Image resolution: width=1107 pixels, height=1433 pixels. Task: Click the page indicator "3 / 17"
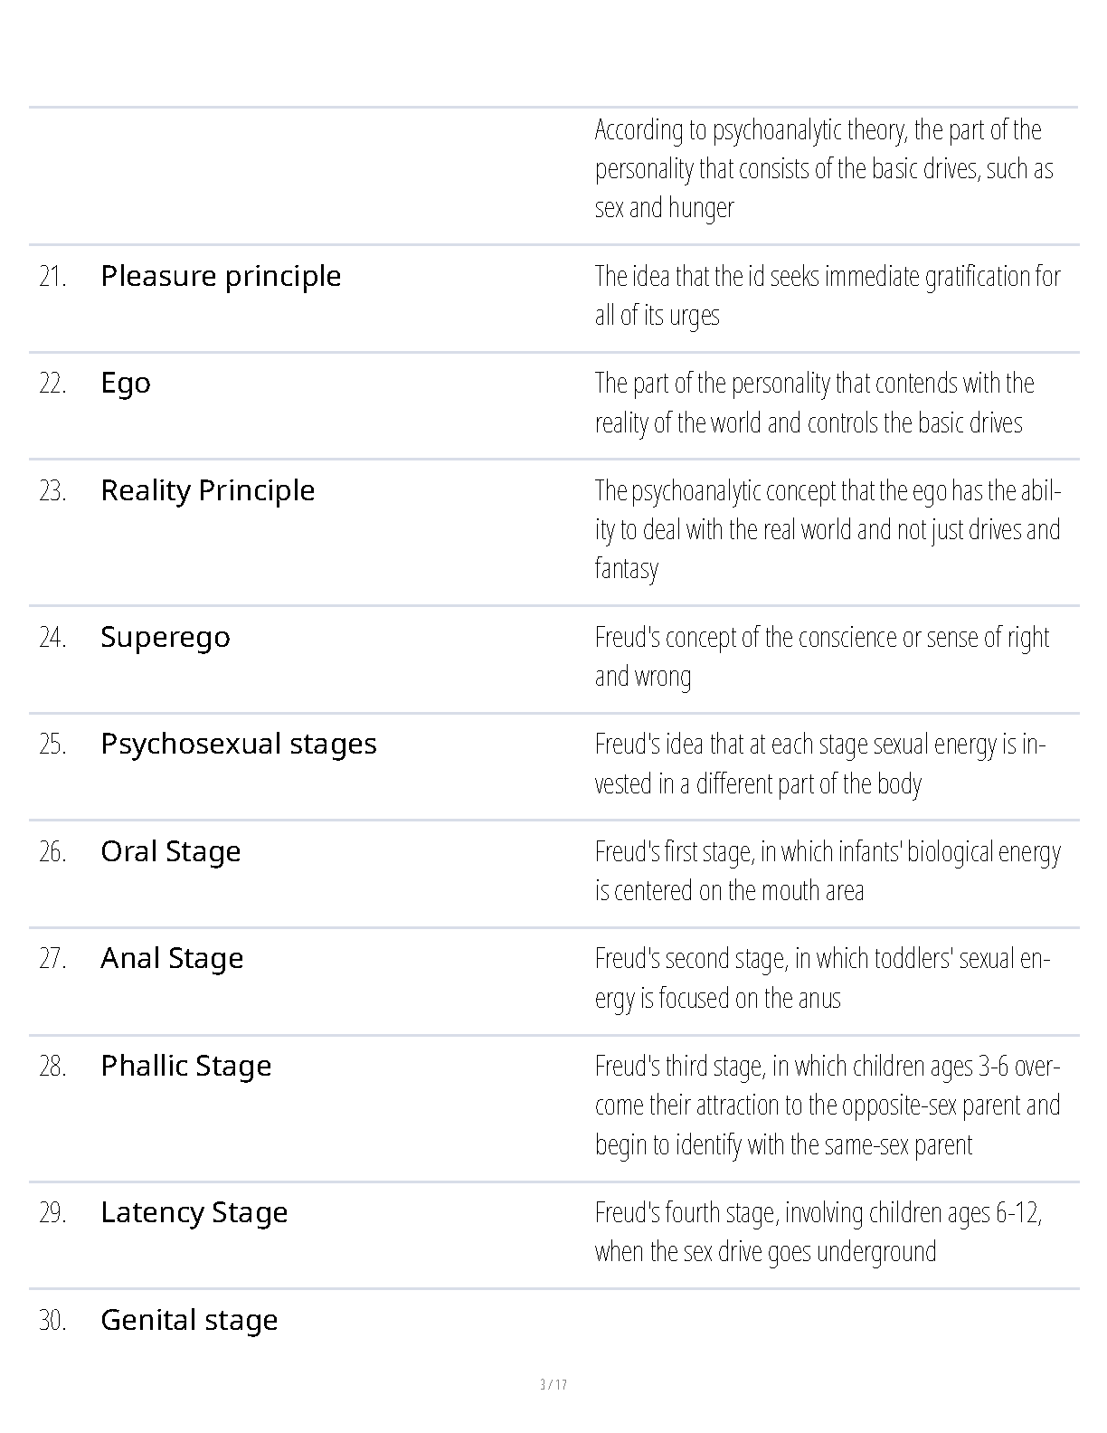[553, 1385]
